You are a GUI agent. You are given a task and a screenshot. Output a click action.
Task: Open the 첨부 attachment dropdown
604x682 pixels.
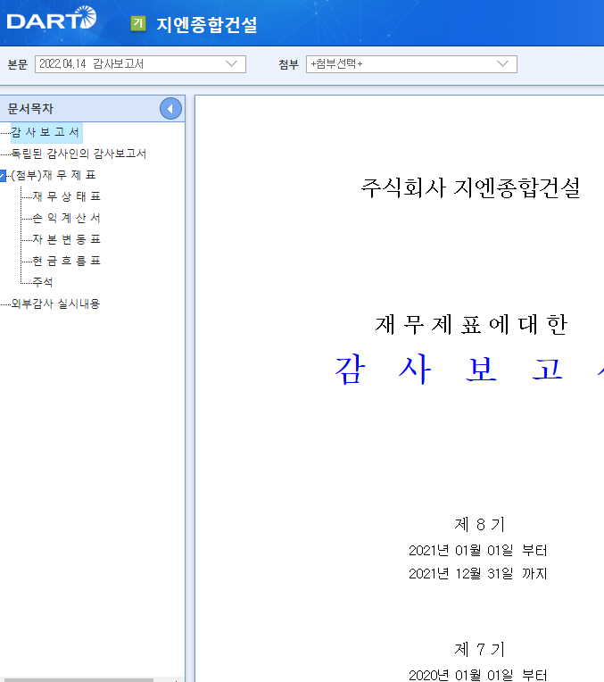point(411,64)
